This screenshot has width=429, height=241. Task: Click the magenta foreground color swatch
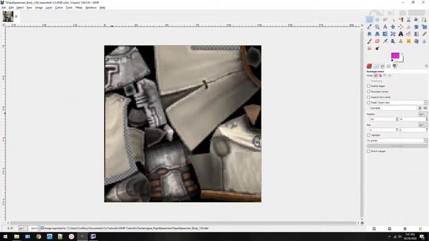coord(395,56)
